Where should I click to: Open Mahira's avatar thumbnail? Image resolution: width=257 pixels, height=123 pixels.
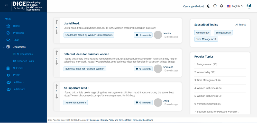[158, 35]
